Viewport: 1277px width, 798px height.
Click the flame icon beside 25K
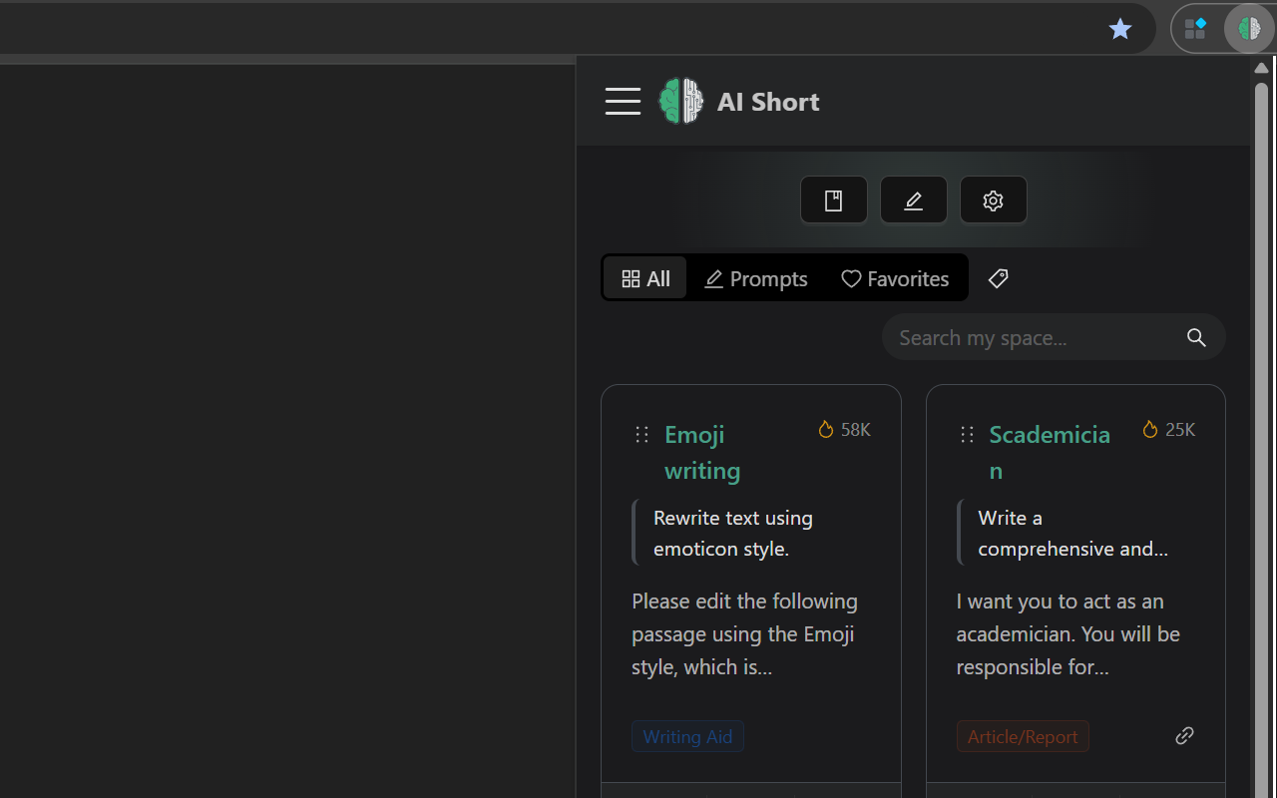point(1150,429)
